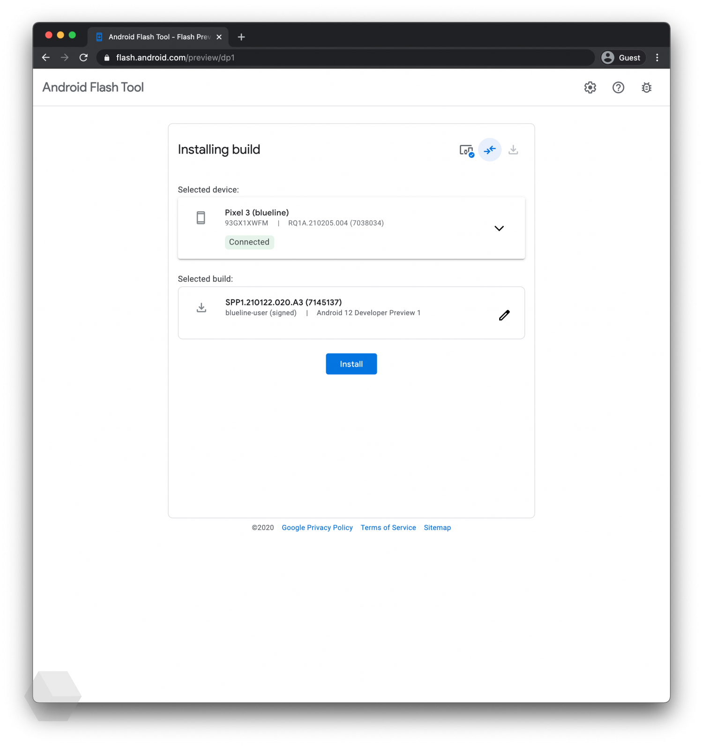The width and height of the screenshot is (703, 746).
Task: Click the window's yellow minimize button
Action: click(x=60, y=35)
